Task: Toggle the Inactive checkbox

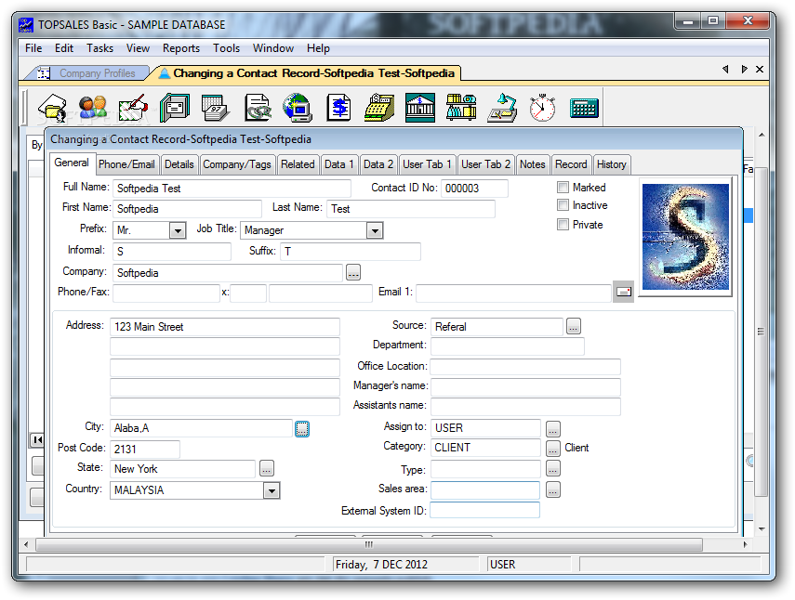Action: coord(563,205)
